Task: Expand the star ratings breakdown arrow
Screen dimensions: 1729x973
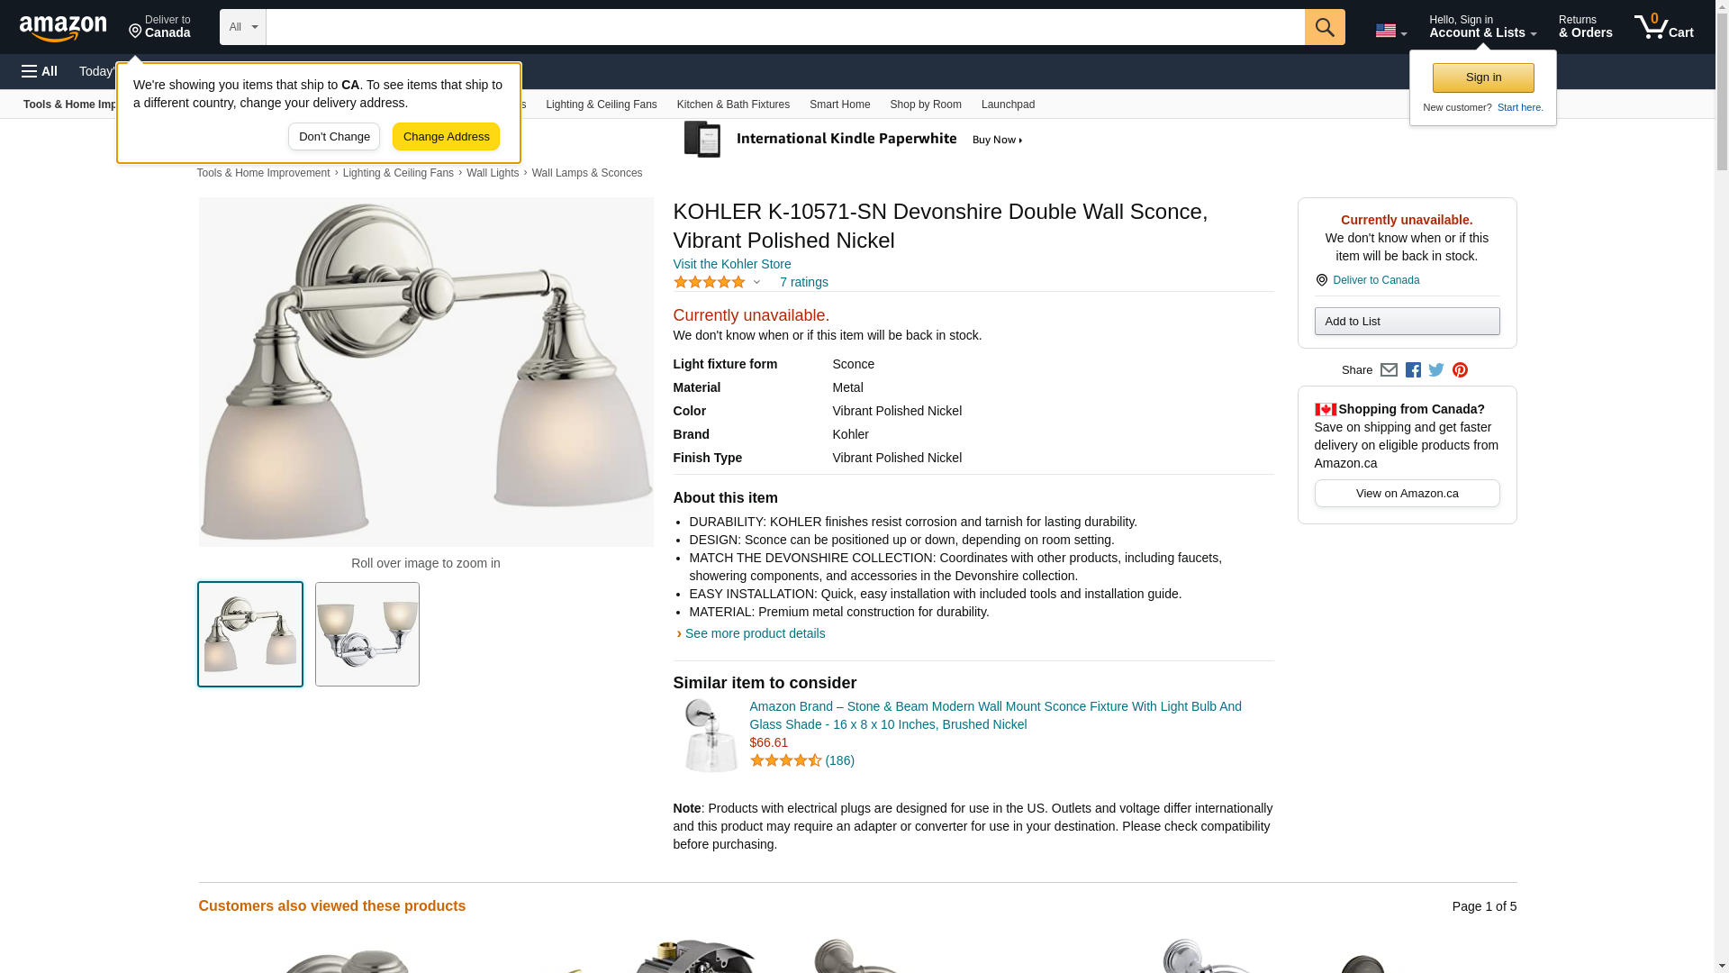Action: point(756,283)
